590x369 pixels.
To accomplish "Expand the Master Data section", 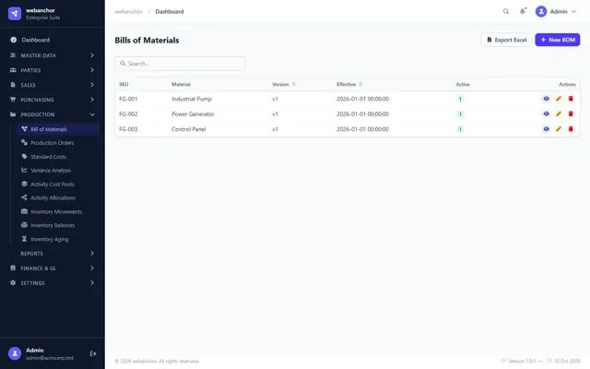I will 53,55.
